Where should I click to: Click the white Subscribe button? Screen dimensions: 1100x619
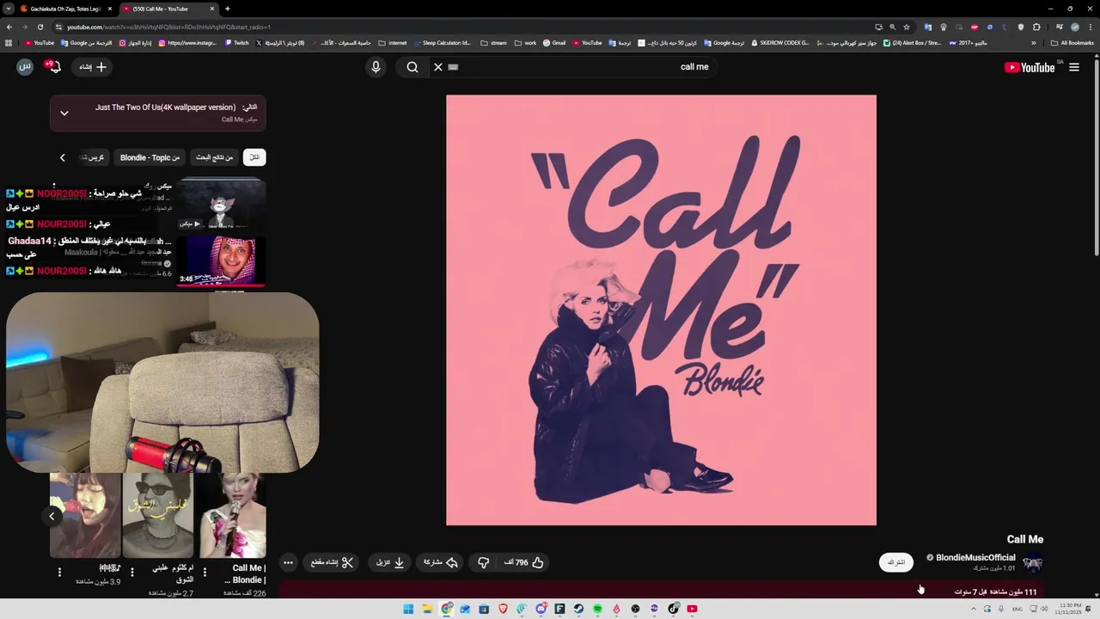pos(896,562)
